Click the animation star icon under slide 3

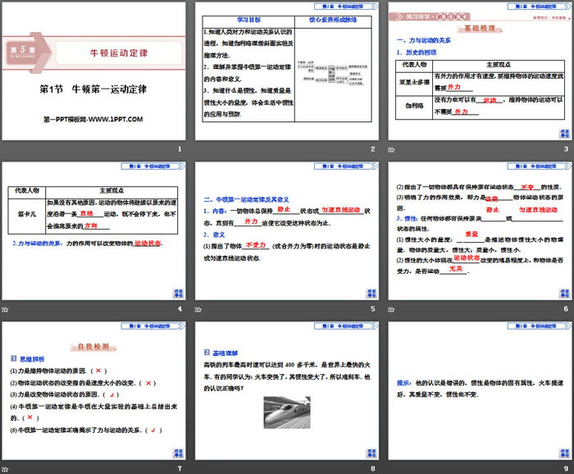393,148
